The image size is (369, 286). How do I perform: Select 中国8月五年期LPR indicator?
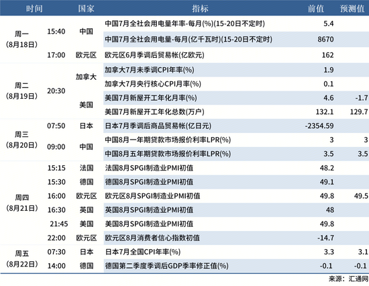[168, 154]
